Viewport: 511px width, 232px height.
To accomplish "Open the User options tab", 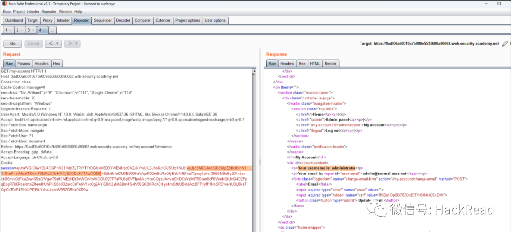I will (x=215, y=20).
